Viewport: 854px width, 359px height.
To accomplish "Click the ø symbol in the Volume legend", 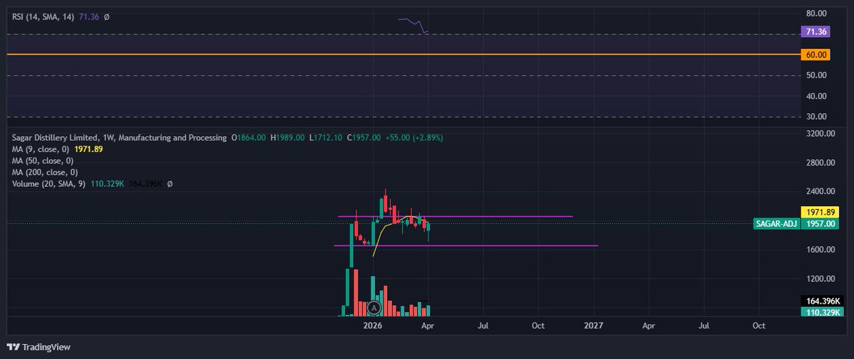I will click(x=169, y=183).
